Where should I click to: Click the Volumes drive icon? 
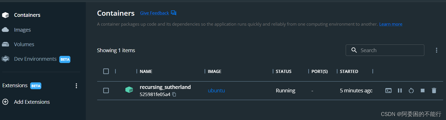pyautogui.click(x=5, y=44)
